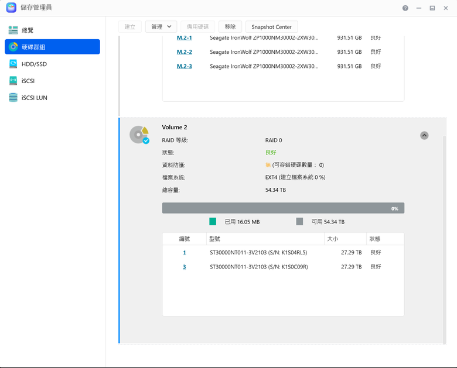Click the EXT4 file system value
Viewport: 457px width, 368px height.
pos(295,177)
